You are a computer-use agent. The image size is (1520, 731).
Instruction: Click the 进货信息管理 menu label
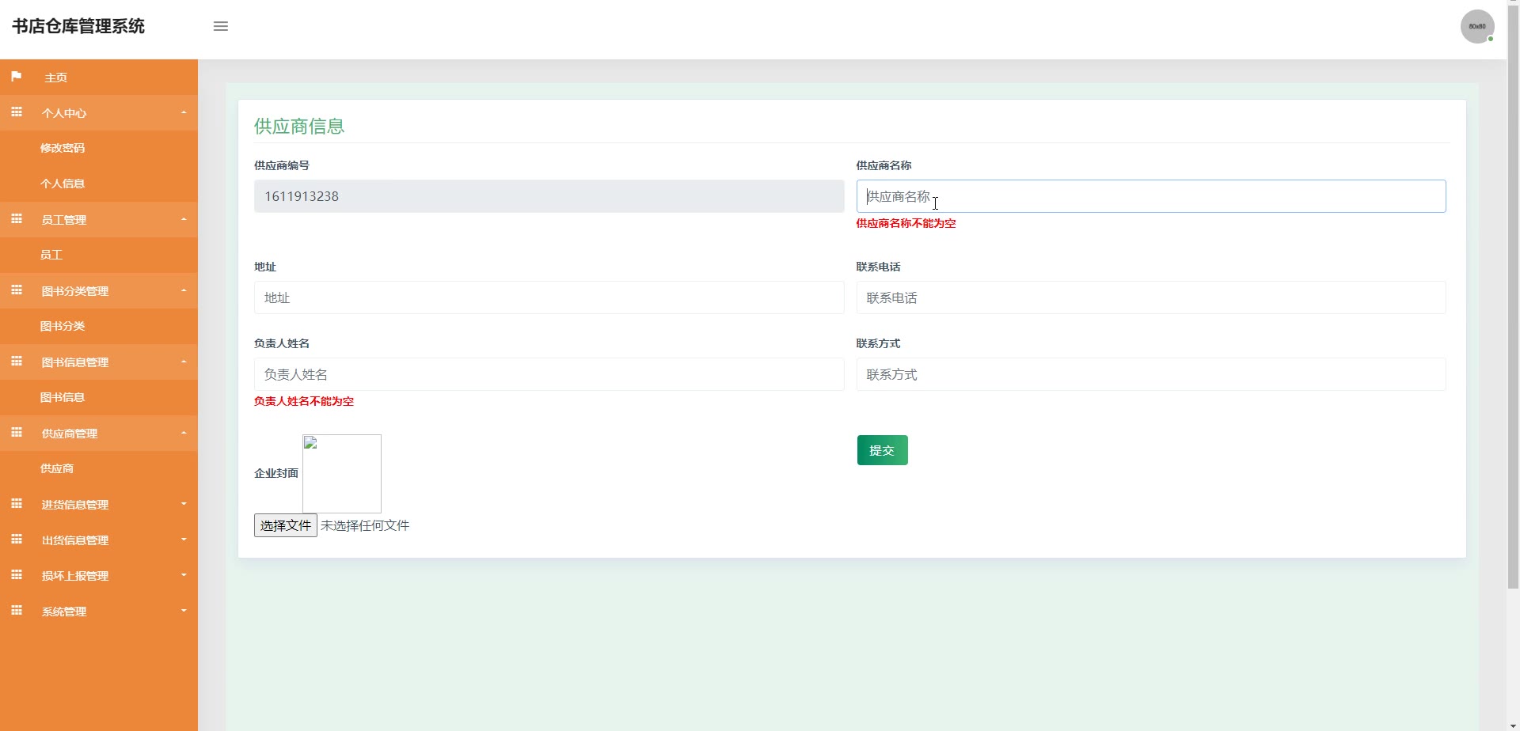[x=75, y=505]
